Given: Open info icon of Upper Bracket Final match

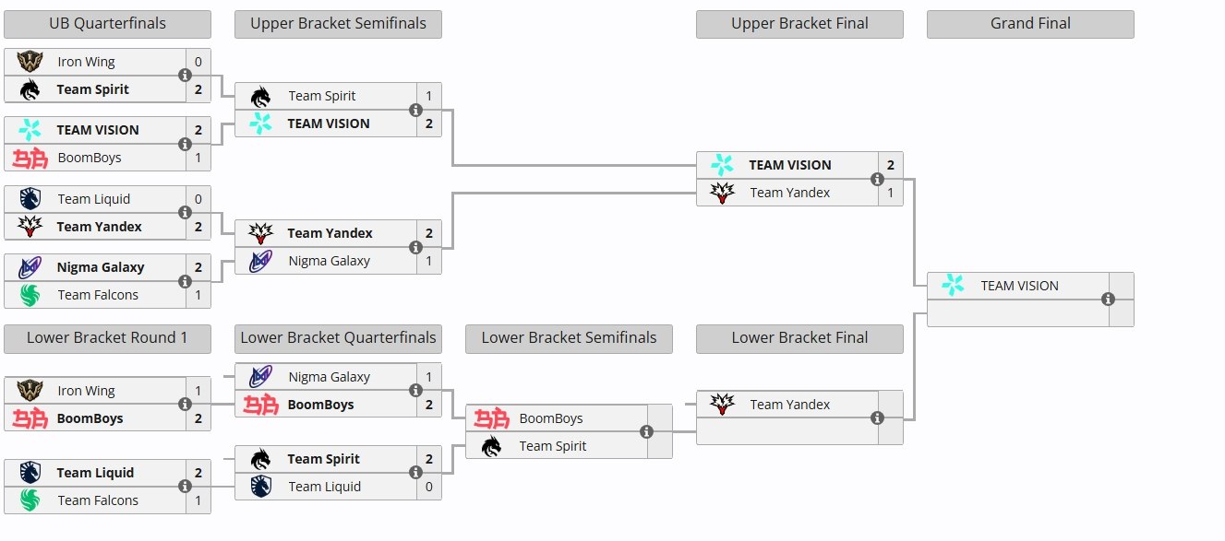Looking at the screenshot, I should [877, 179].
